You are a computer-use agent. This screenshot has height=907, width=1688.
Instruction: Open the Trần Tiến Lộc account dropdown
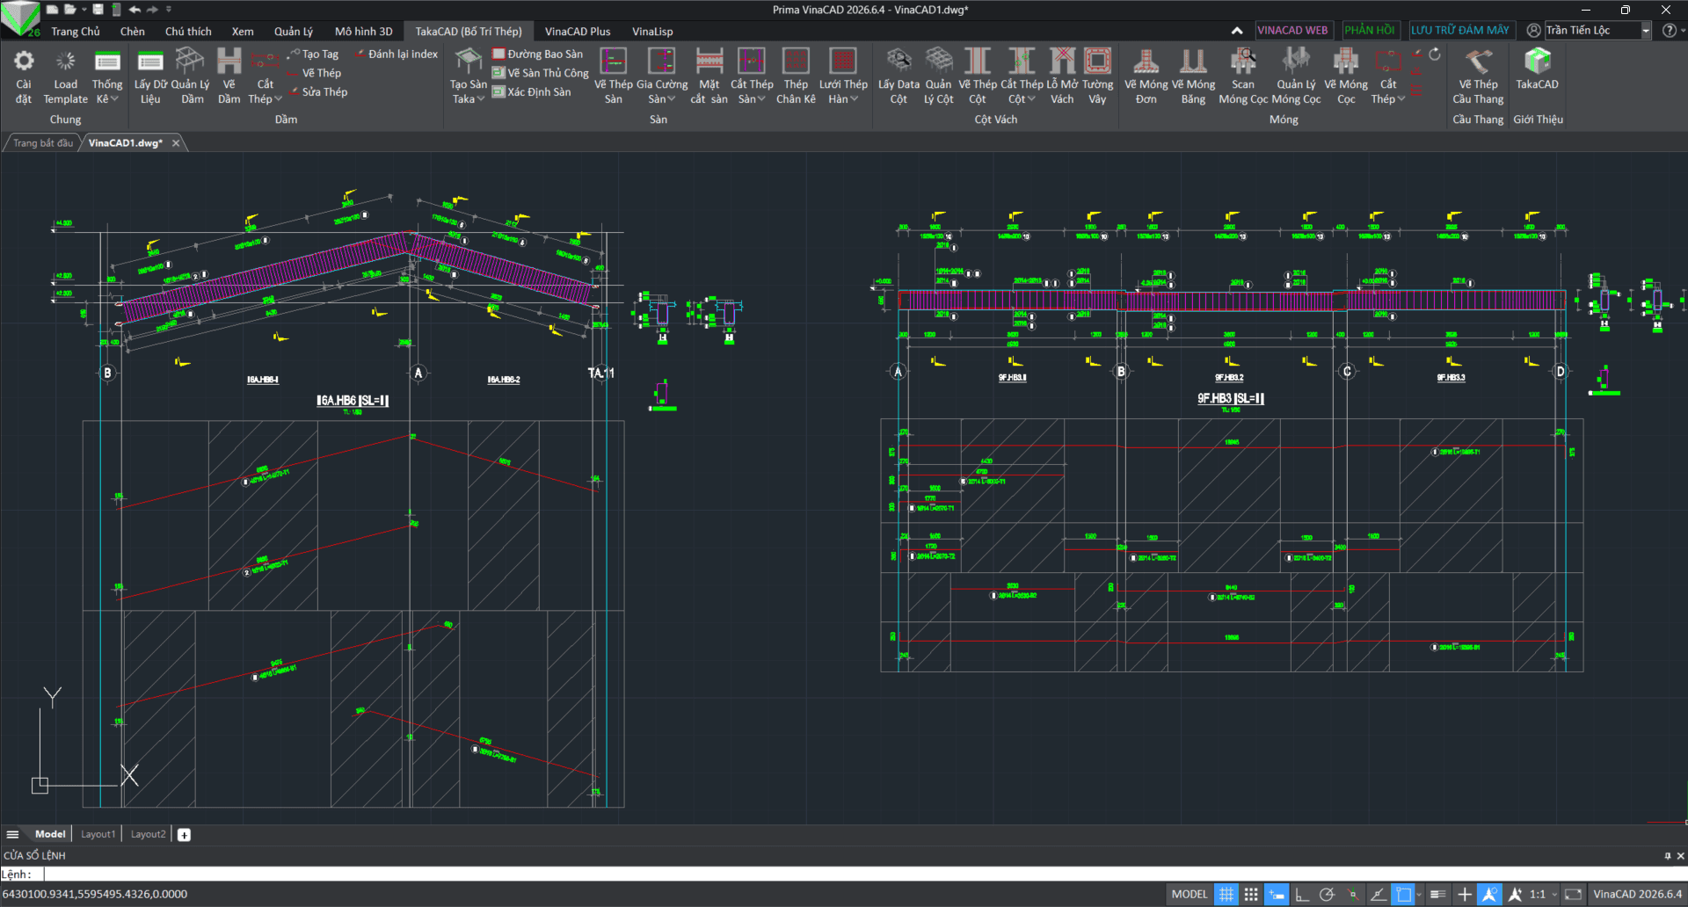coord(1646,31)
